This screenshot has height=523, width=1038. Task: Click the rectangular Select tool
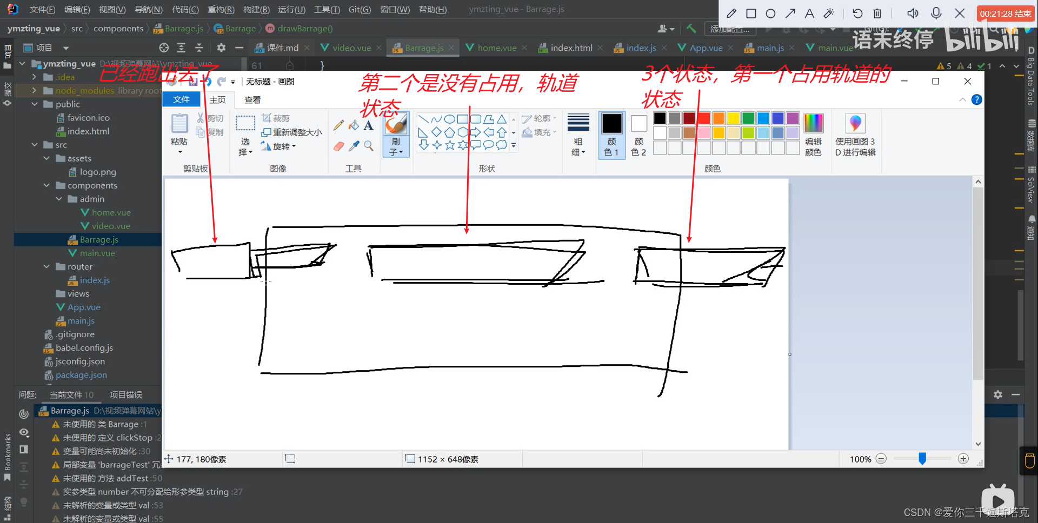[245, 124]
